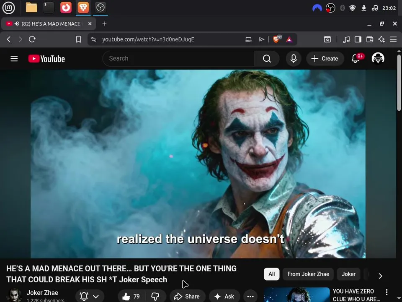402x302 pixels.
Task: Open the Linux Mint start menu
Action: [x=9, y=8]
